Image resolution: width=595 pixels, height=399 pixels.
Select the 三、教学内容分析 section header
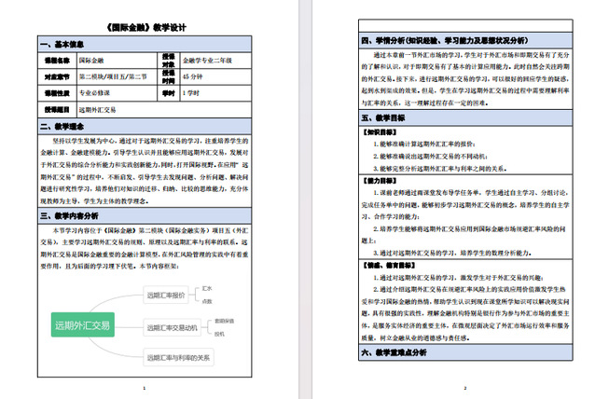point(71,215)
